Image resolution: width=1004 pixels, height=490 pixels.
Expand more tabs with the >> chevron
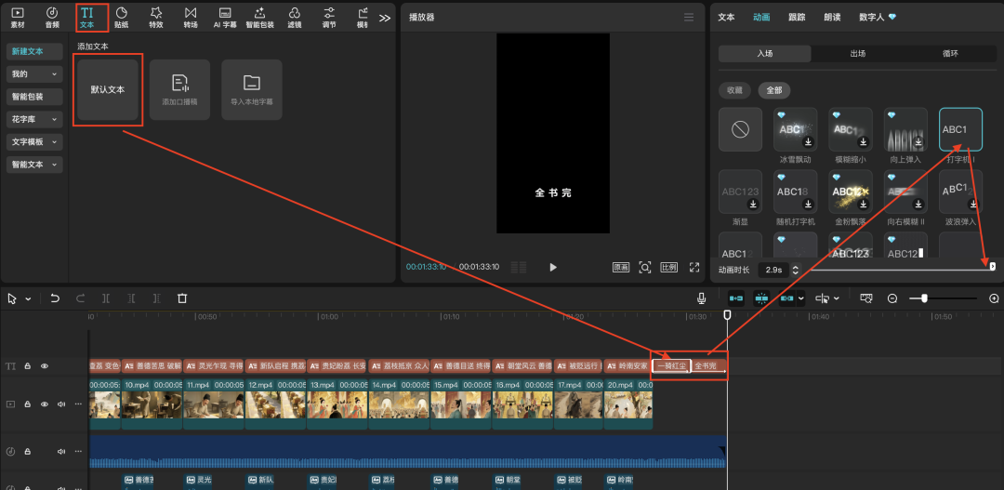tap(385, 17)
